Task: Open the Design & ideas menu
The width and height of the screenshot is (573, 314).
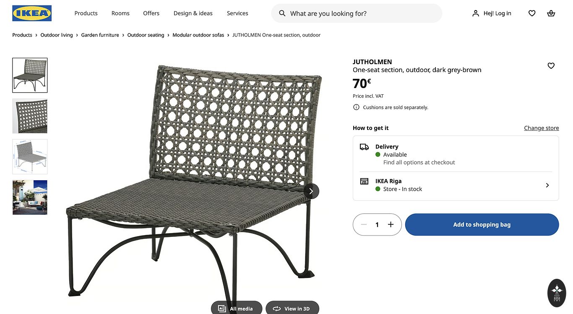Action: tap(193, 13)
